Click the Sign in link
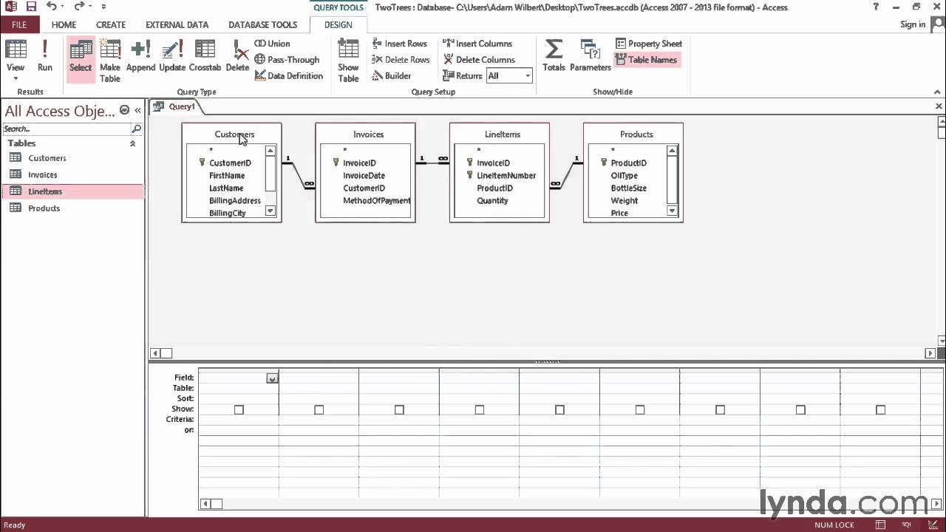 [913, 24]
